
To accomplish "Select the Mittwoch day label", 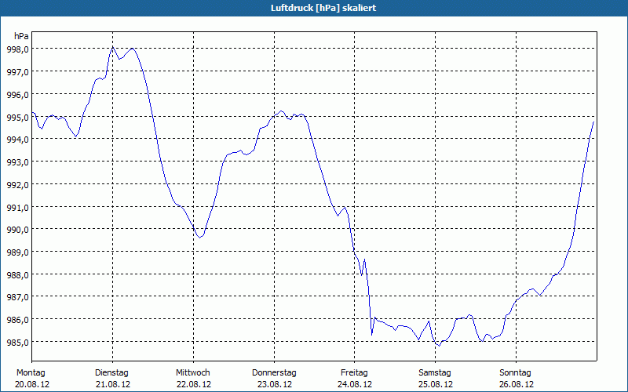I will (192, 373).
